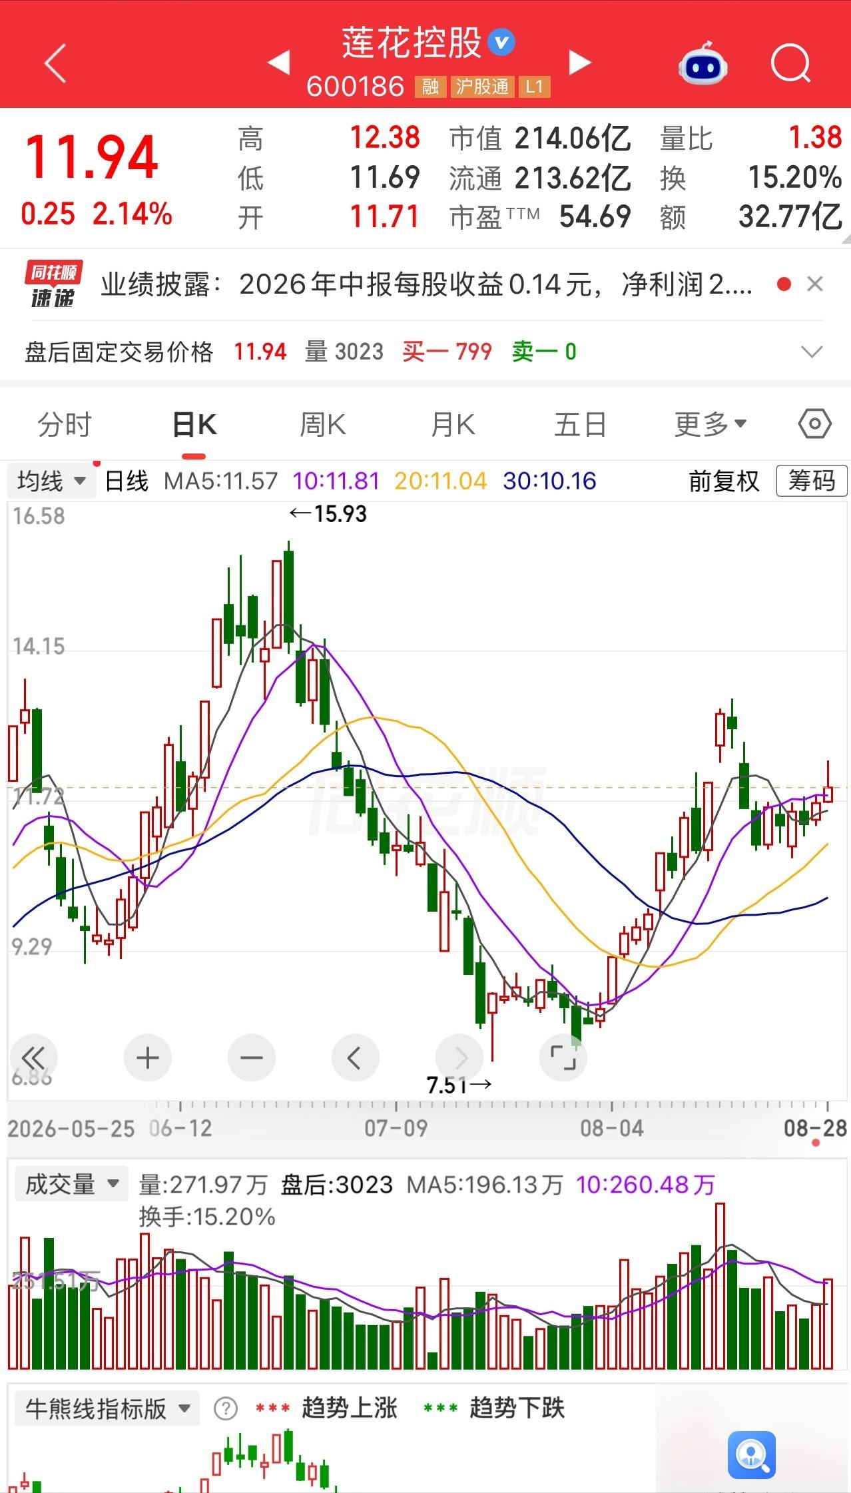
Task: Tap the 趋势上涨 legend label
Action: click(x=349, y=1408)
